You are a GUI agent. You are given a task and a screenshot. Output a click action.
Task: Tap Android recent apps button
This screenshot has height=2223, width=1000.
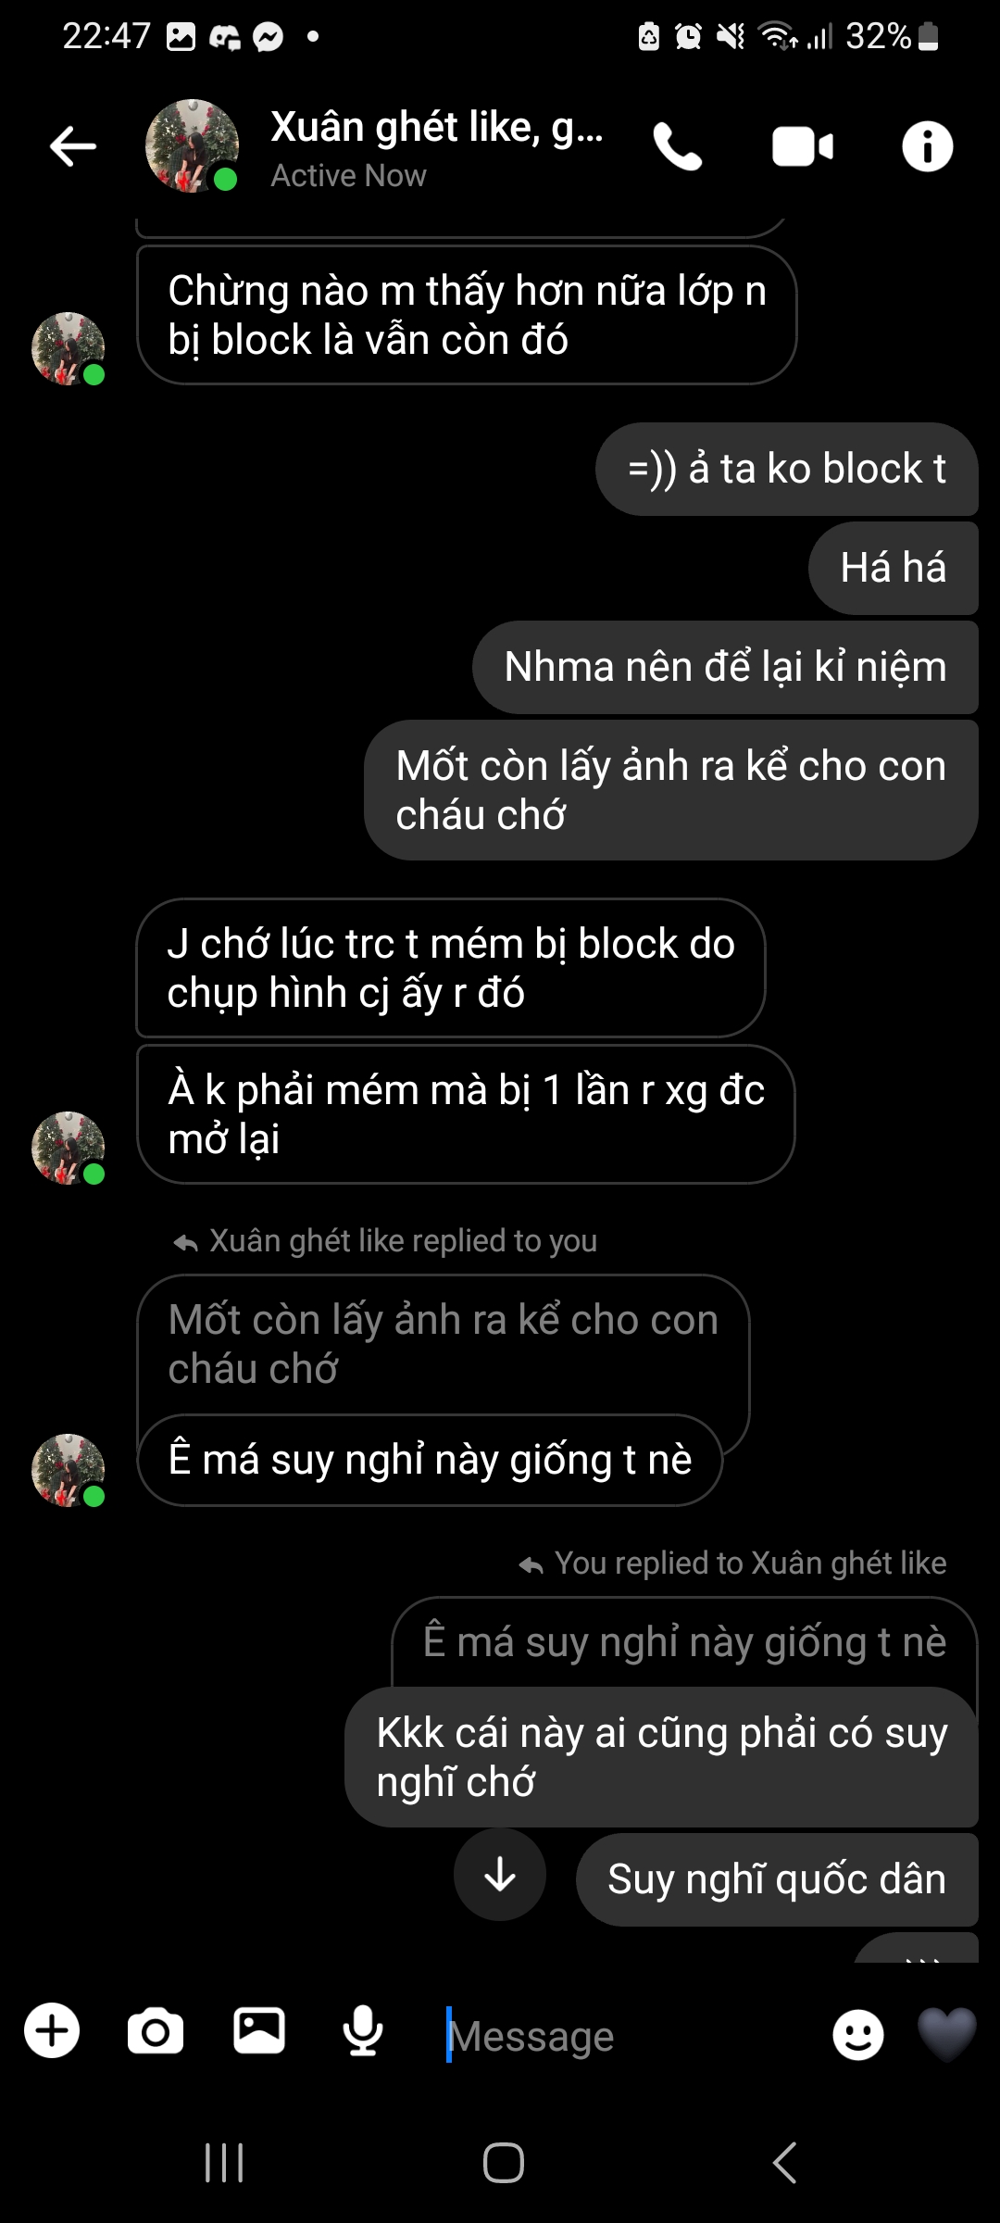[224, 2163]
